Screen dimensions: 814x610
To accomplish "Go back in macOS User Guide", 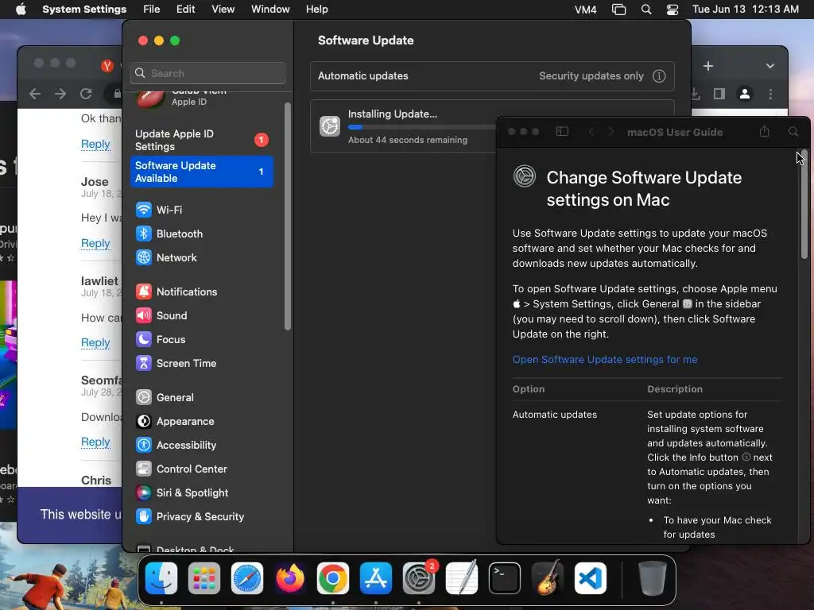I will tap(591, 132).
